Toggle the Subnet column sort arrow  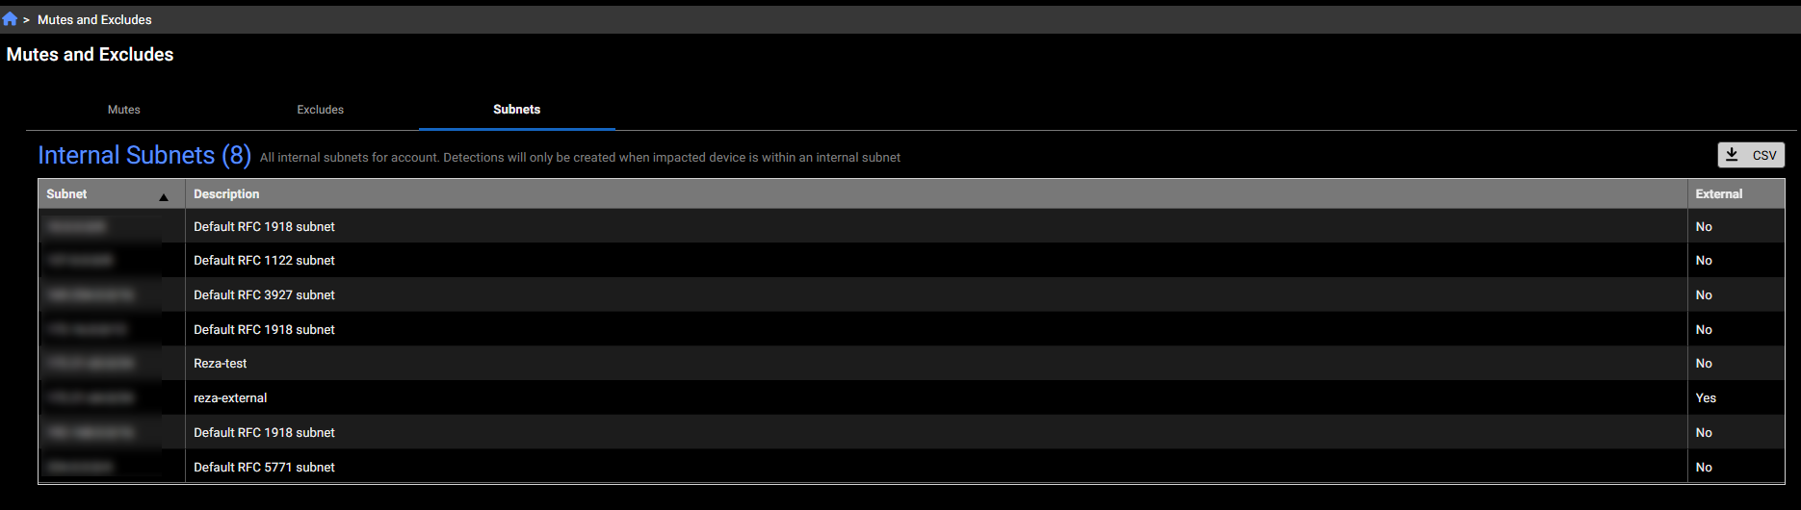tap(164, 197)
